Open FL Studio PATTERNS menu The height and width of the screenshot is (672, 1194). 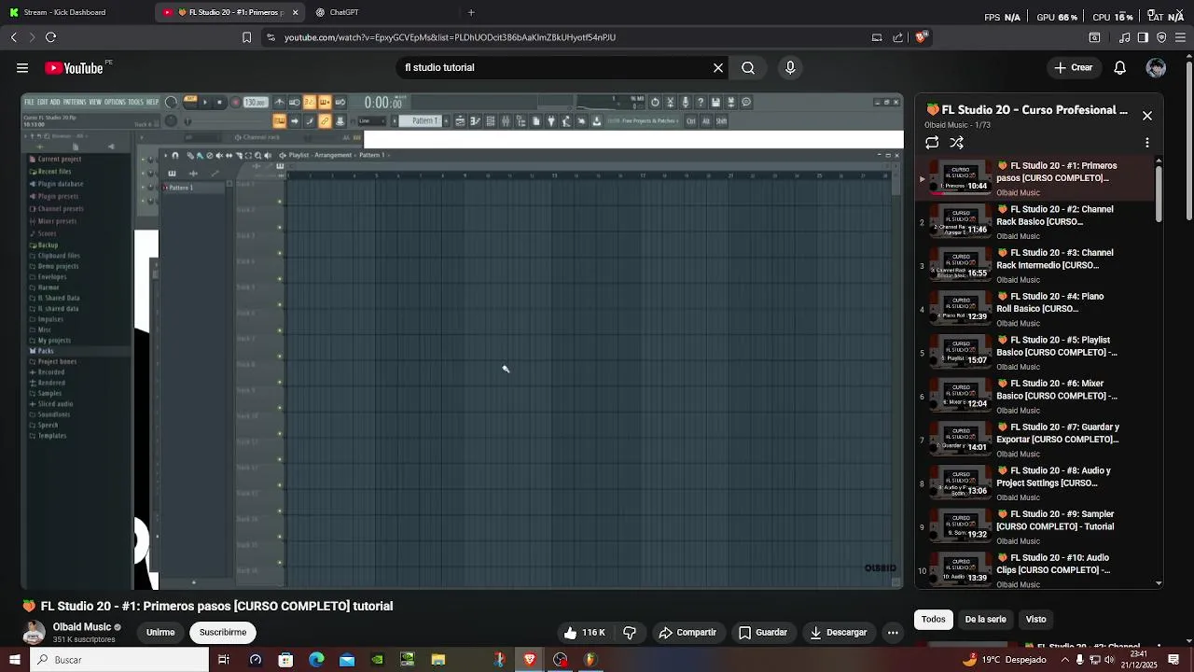click(x=75, y=102)
